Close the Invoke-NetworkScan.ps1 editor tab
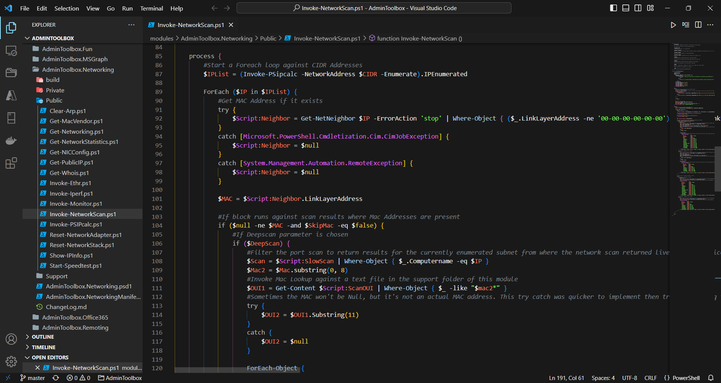 pyautogui.click(x=231, y=25)
